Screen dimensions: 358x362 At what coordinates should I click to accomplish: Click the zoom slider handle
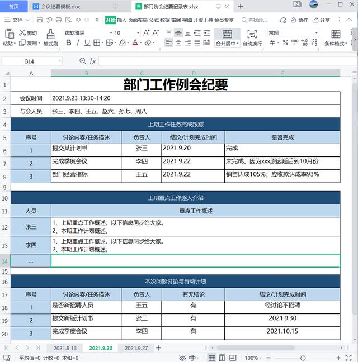303,358
